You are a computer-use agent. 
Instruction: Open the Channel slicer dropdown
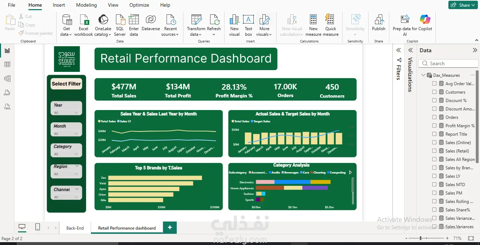(x=66, y=197)
